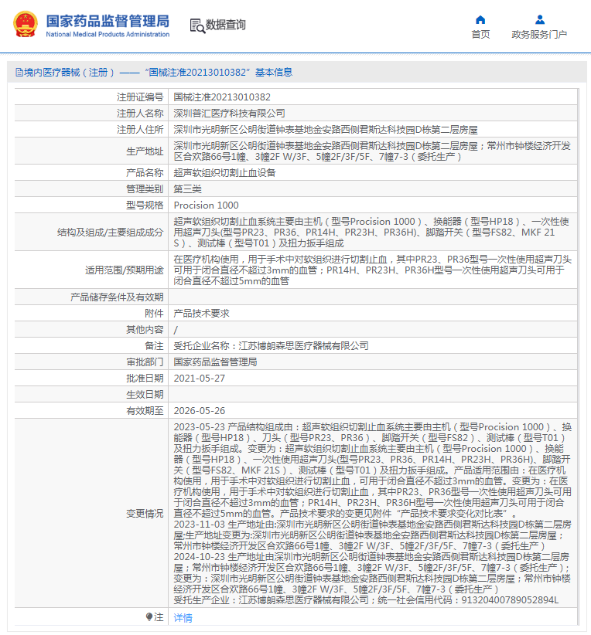Click the data query magnifier icon

(197, 26)
